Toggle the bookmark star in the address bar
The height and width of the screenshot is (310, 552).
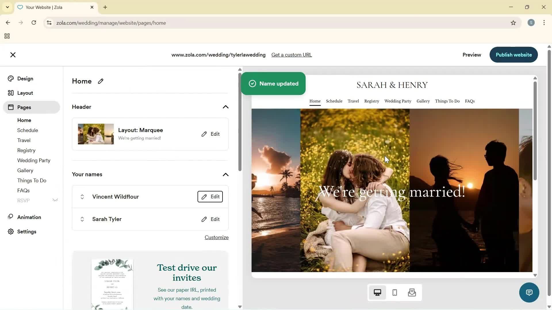[x=513, y=23]
